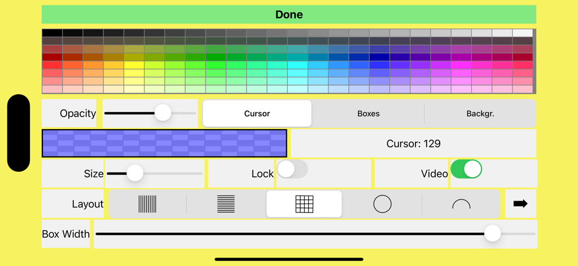Click the black right-arrow button
The width and height of the screenshot is (578, 266).
pyautogui.click(x=520, y=203)
